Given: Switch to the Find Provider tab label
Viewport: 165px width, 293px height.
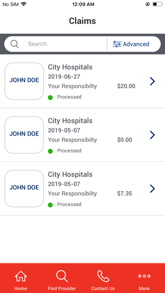Looking at the screenshot, I should coord(62,288).
